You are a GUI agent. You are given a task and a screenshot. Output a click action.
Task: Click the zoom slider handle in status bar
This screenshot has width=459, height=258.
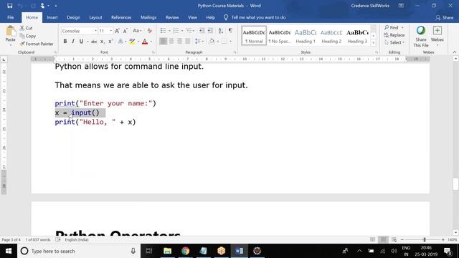425,239
